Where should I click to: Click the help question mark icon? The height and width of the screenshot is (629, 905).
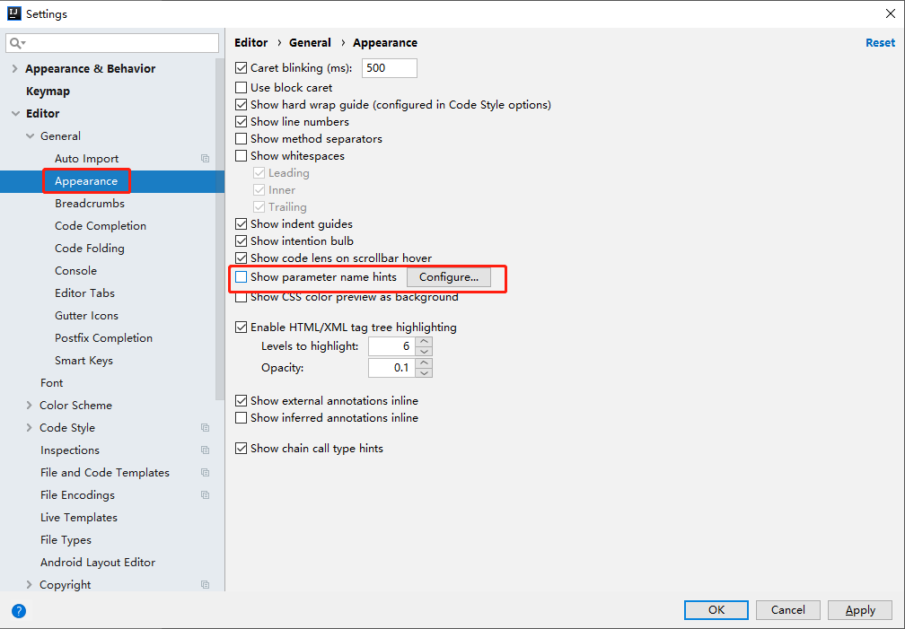[x=19, y=610]
